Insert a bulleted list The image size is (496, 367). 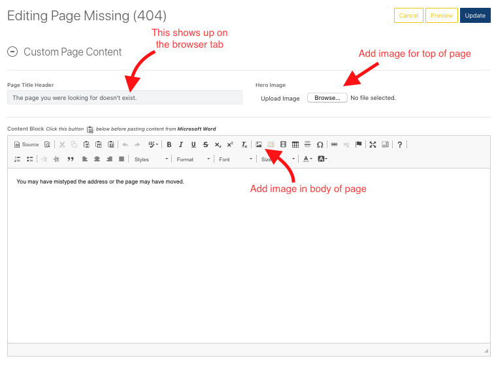pyautogui.click(x=30, y=159)
